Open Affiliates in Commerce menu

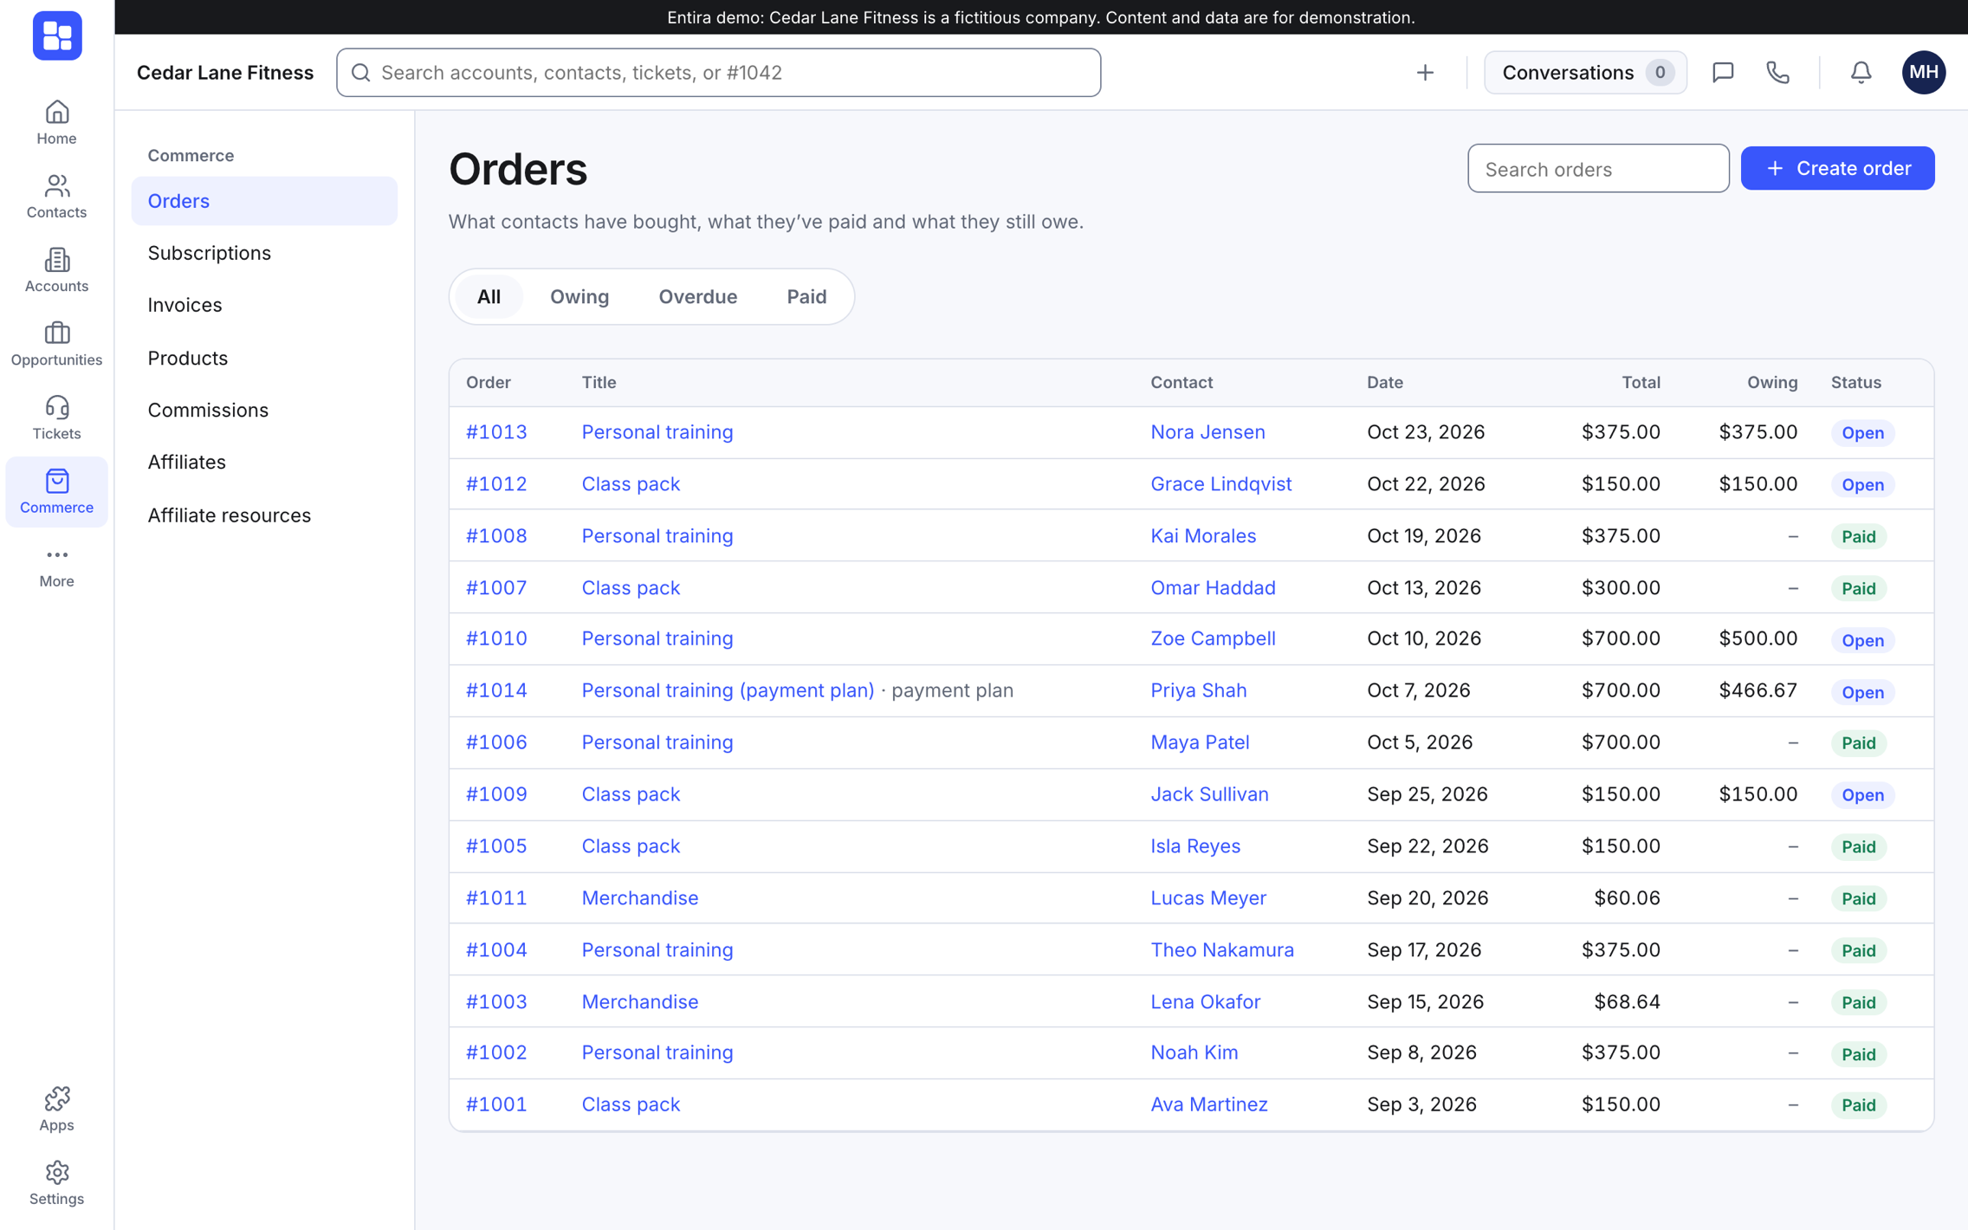coord(264,462)
